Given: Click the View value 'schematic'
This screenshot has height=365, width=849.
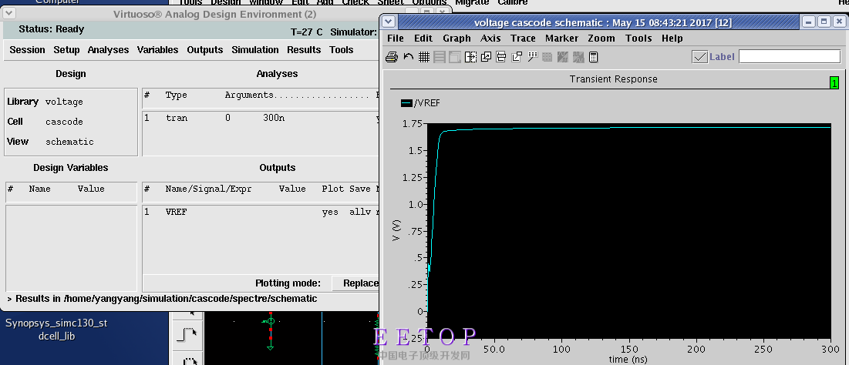Looking at the screenshot, I should point(69,142).
